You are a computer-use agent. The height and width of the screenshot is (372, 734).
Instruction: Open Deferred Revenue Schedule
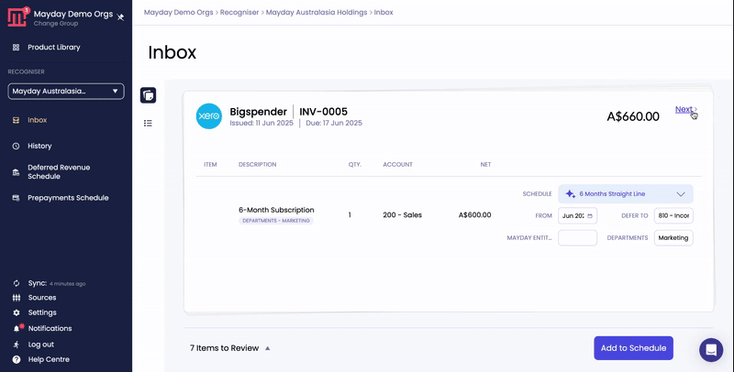point(59,171)
